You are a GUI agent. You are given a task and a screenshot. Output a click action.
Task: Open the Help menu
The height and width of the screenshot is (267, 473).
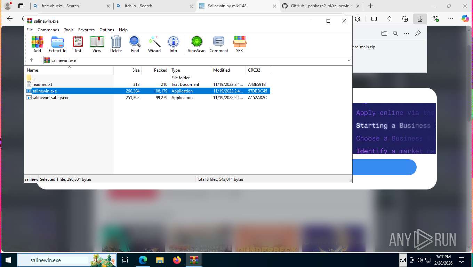tap(123, 30)
